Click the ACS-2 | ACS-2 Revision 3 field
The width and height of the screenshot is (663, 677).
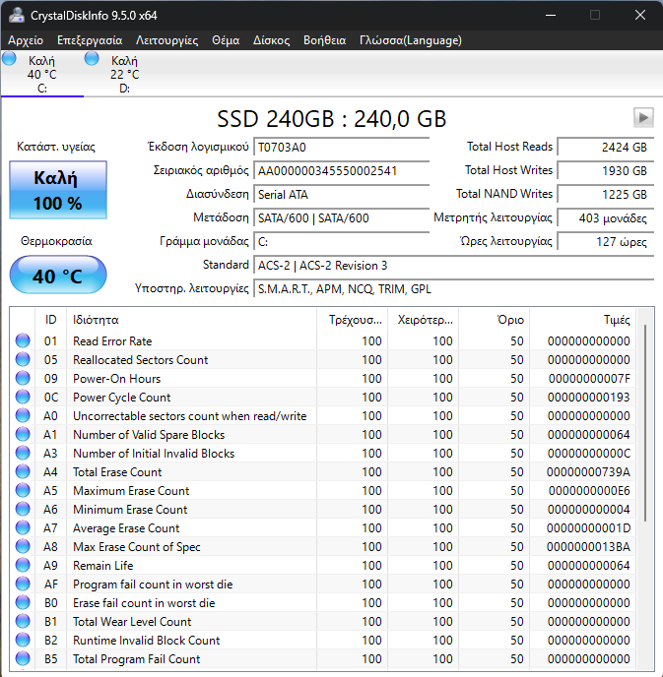pos(454,265)
